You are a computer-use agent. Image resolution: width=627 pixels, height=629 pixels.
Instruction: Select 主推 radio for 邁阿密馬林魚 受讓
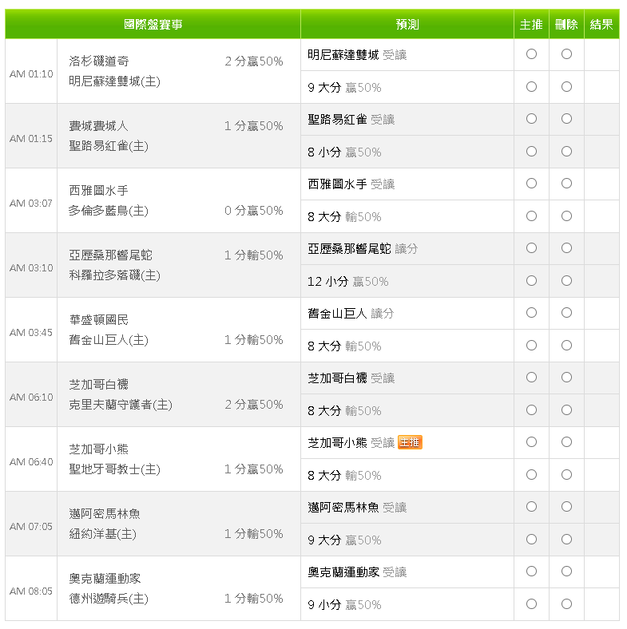coord(531,507)
